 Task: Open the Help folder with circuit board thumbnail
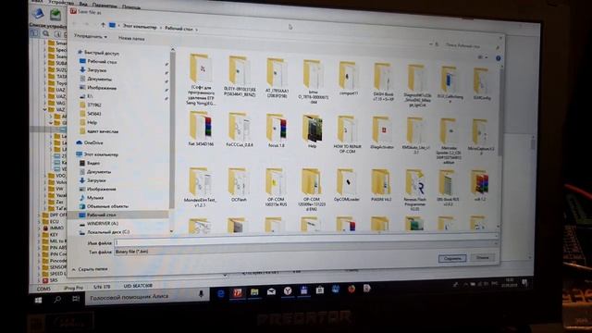click(x=313, y=131)
